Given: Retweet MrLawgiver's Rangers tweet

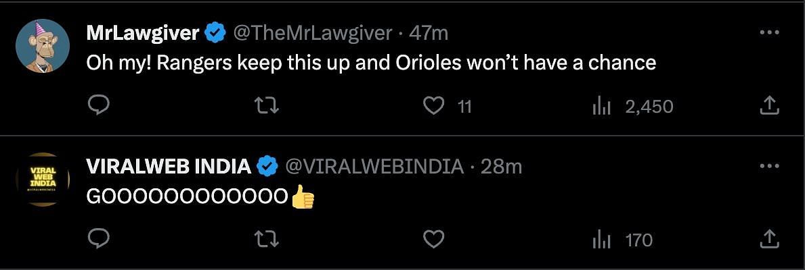Looking at the screenshot, I should click(266, 106).
